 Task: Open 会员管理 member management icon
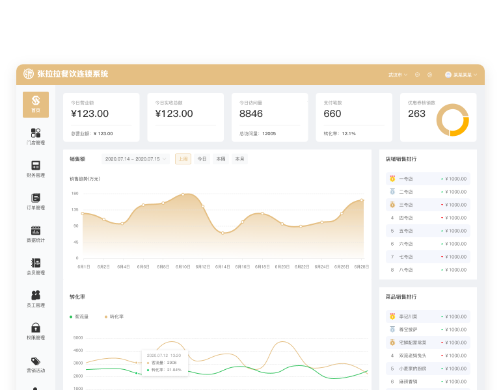tap(36, 266)
